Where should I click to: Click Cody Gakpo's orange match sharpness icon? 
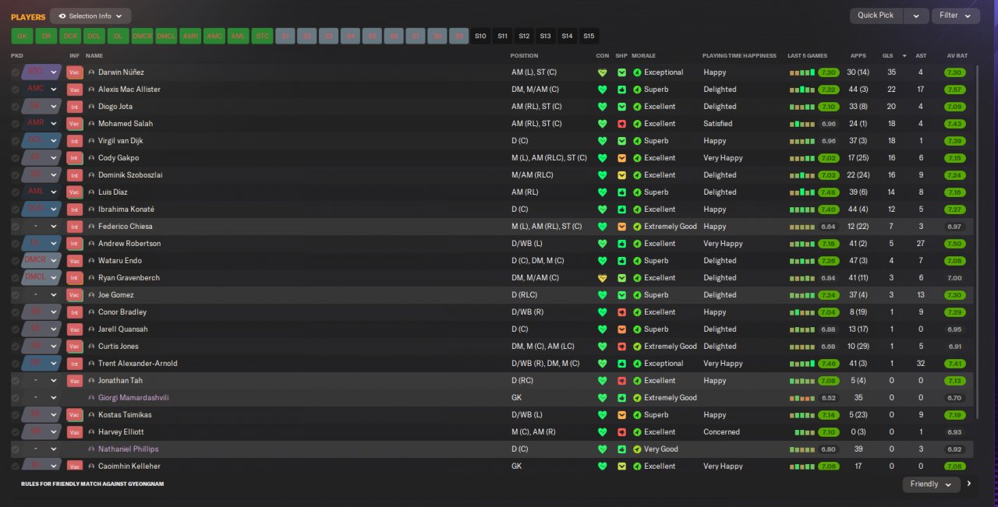coord(621,158)
